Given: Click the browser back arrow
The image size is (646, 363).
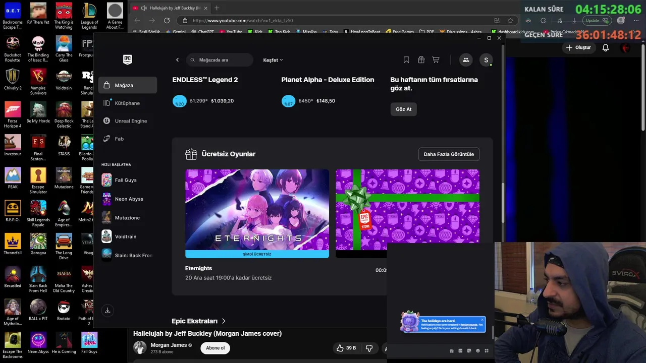Looking at the screenshot, I should point(137,21).
